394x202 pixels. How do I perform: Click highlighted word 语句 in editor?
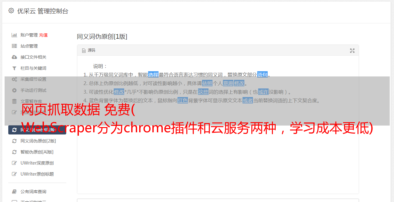pos(262,75)
